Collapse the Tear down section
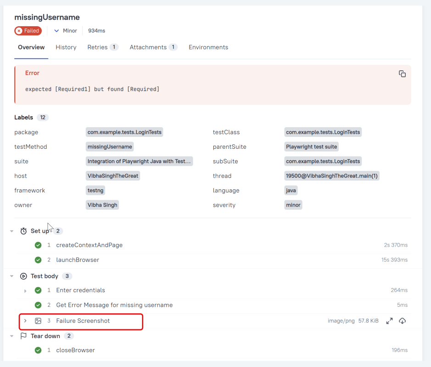The height and width of the screenshot is (367, 431). coord(11,336)
